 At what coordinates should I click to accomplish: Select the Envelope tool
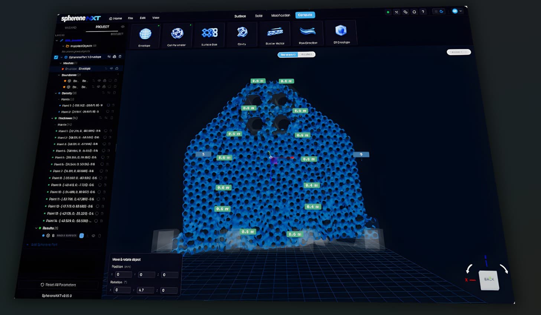[x=145, y=36]
